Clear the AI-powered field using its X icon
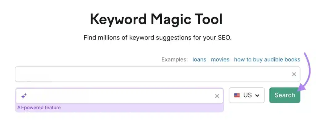Viewport: 316px width, 125px height. coord(217,96)
